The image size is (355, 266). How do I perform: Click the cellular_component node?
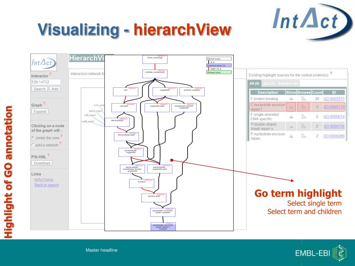pos(155,74)
